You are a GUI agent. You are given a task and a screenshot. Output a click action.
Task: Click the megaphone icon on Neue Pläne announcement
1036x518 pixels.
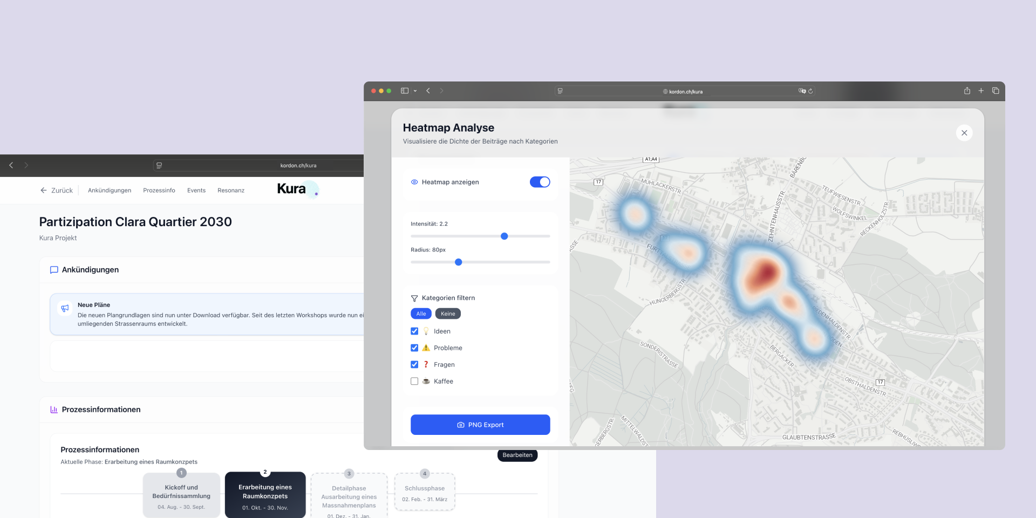[x=65, y=308]
